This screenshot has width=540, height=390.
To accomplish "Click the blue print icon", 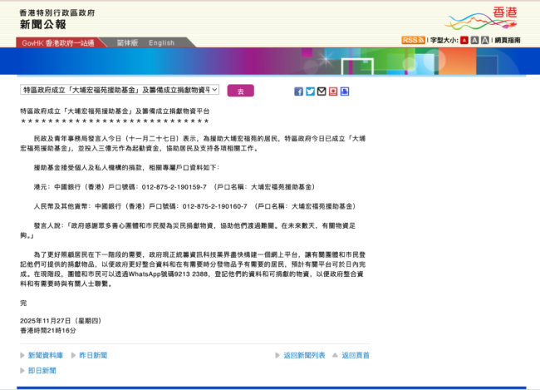I will 345,91.
